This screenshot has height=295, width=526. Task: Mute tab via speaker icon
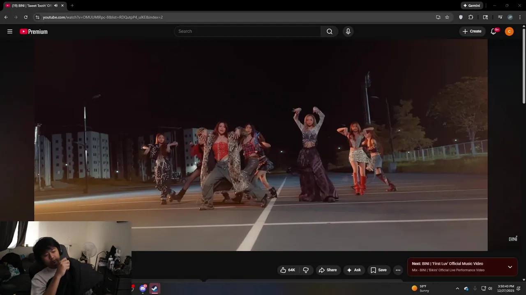[x=56, y=6]
